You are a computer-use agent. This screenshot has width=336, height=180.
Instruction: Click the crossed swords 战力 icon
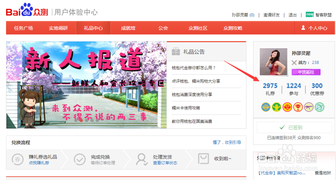point(294,63)
